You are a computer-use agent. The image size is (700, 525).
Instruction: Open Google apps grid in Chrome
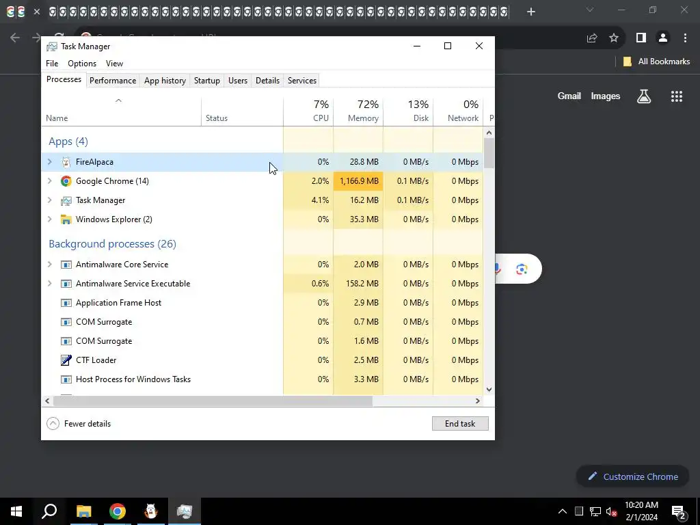click(x=677, y=96)
